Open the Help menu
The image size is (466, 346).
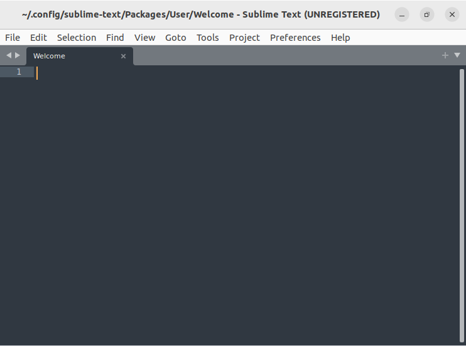(340, 38)
